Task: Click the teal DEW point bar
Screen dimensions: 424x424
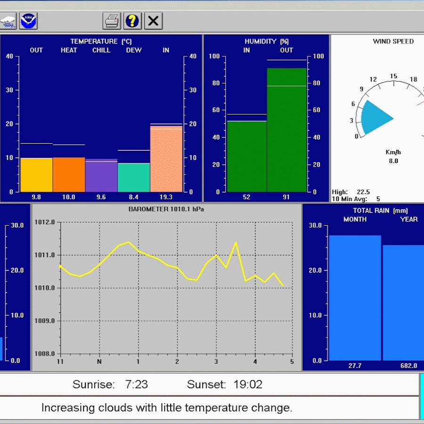Action: (x=134, y=178)
